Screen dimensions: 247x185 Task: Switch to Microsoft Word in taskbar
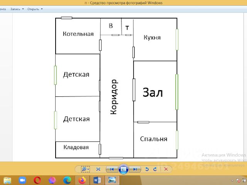point(96,180)
